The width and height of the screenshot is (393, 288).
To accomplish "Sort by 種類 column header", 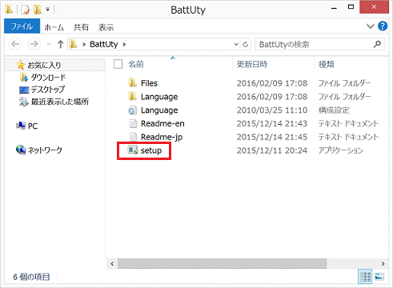I will 327,64.
